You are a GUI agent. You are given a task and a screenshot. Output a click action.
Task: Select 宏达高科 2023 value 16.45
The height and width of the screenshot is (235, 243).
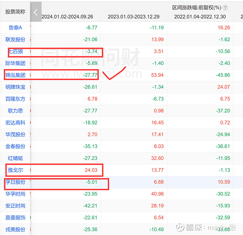[157, 123]
